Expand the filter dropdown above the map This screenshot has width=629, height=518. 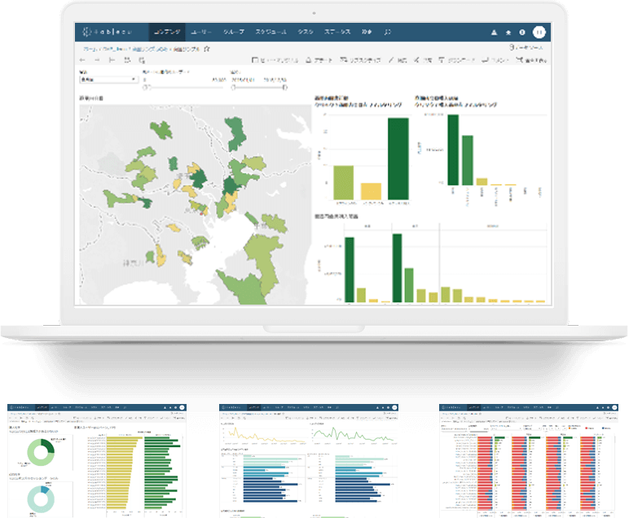(x=108, y=79)
